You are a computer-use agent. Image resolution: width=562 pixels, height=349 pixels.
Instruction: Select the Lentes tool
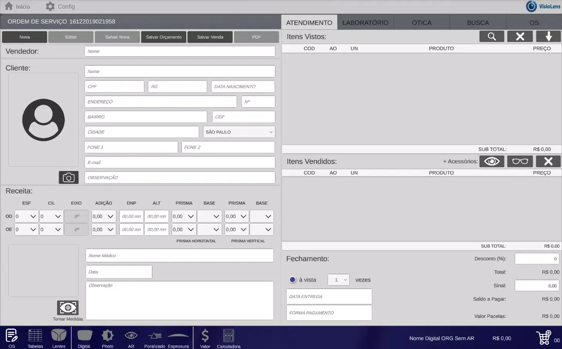59,337
